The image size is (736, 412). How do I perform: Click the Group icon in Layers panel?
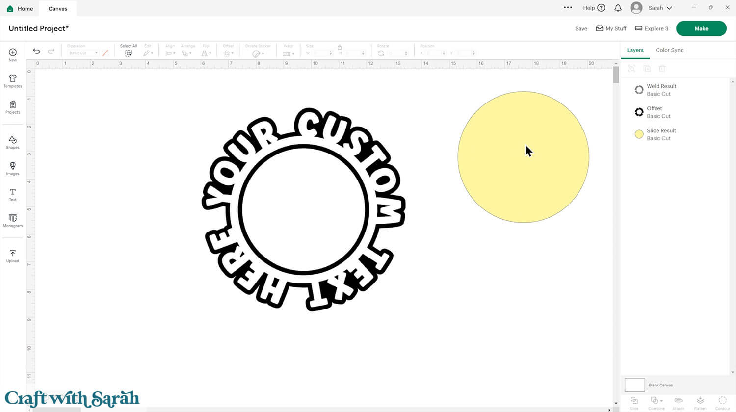632,69
